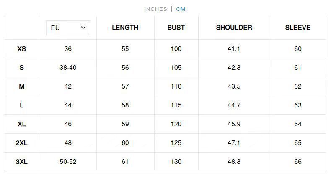
Task: Open the EU size region dropdown
Action: pos(68,28)
